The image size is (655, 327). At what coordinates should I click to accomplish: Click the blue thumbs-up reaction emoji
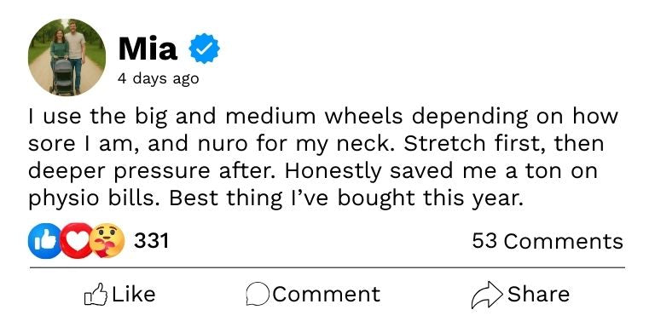[x=45, y=241]
